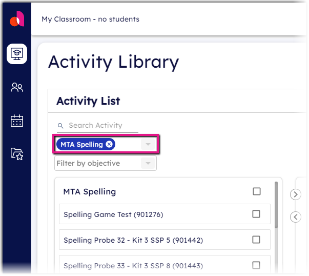Screen dimensions: 309x276
Task: Open the Filter by objective dropdown
Action: (106, 163)
